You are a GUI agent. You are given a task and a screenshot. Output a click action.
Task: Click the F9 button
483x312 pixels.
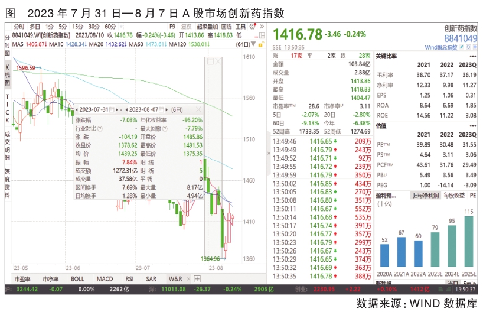pos(172,27)
